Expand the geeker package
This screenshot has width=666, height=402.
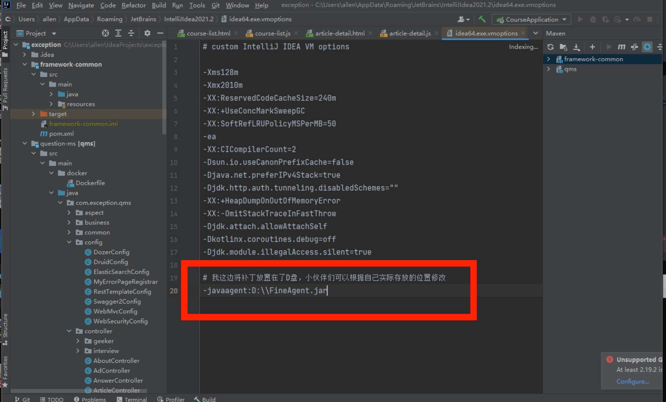78,341
